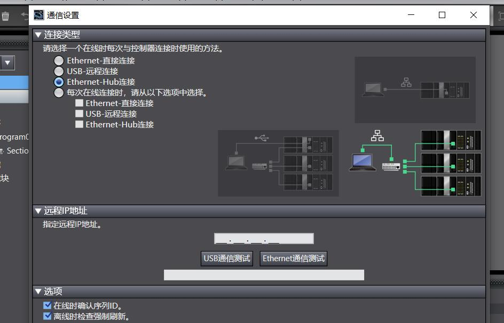The image size is (504, 323).
Task: Uncheck 在线时确认序列ID checkbox
Action: tap(48, 306)
